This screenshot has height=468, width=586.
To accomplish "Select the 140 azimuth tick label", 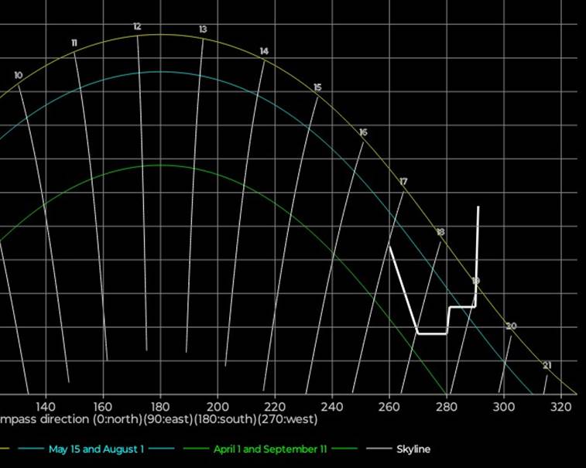I will pyautogui.click(x=46, y=406).
